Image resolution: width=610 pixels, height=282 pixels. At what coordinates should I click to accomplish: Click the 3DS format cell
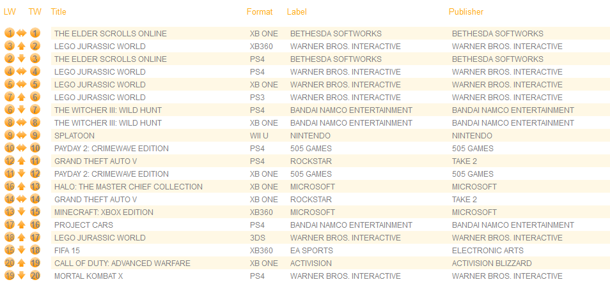click(257, 238)
